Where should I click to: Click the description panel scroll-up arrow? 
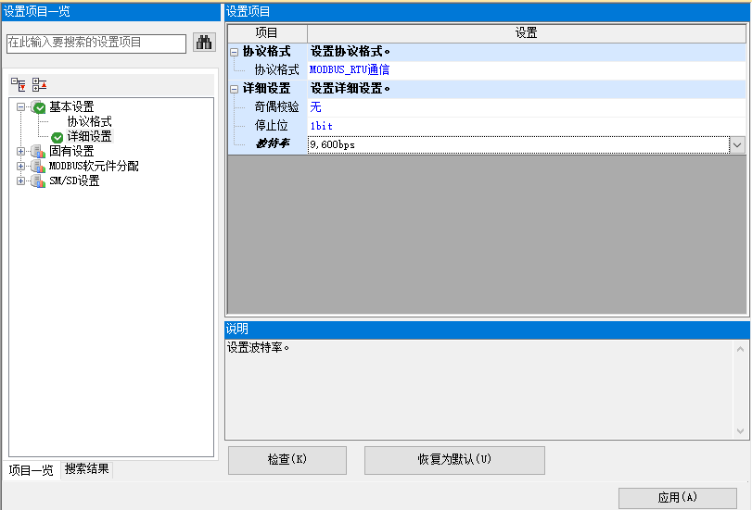[740, 349]
